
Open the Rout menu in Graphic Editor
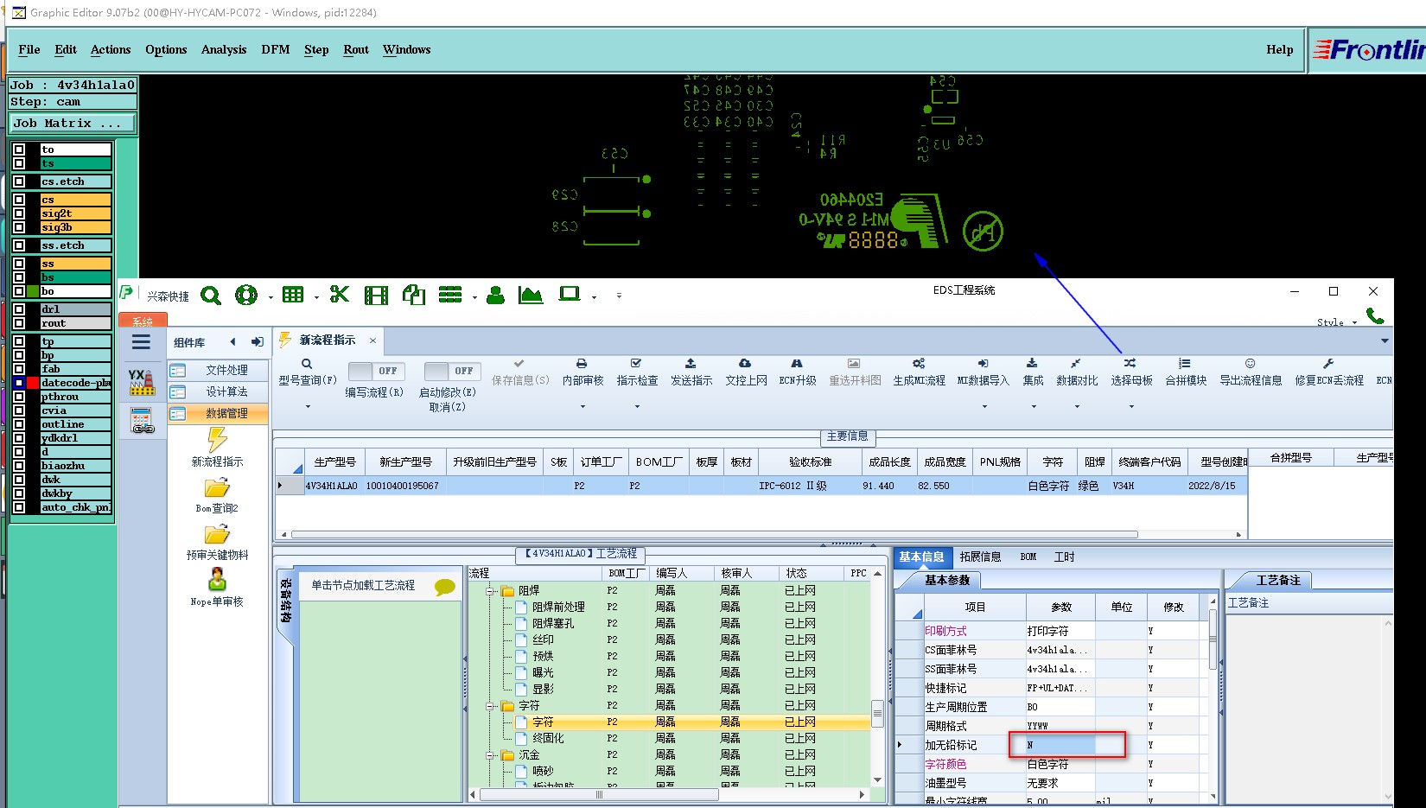pos(356,50)
